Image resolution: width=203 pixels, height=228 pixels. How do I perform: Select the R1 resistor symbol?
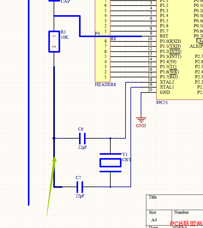(x=54, y=41)
